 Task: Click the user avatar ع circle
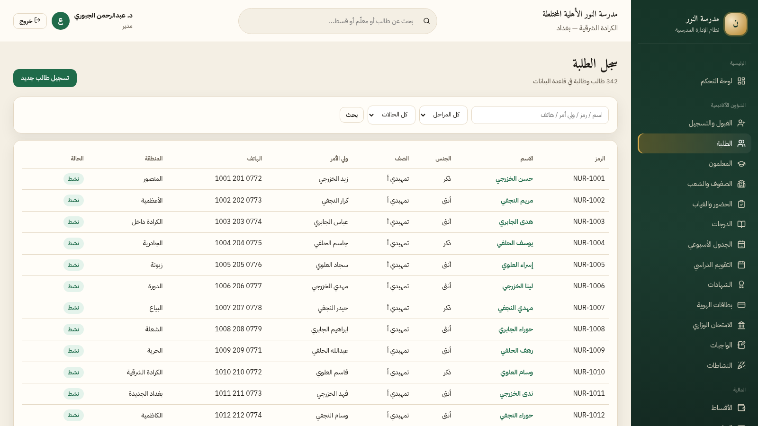[x=61, y=21]
